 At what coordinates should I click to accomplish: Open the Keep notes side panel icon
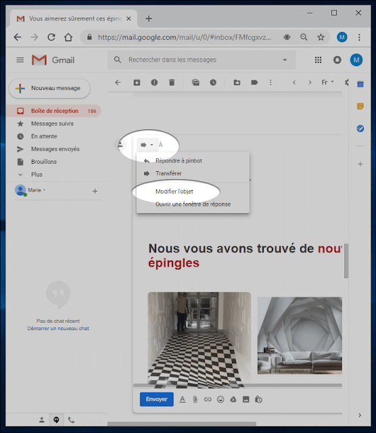point(360,106)
